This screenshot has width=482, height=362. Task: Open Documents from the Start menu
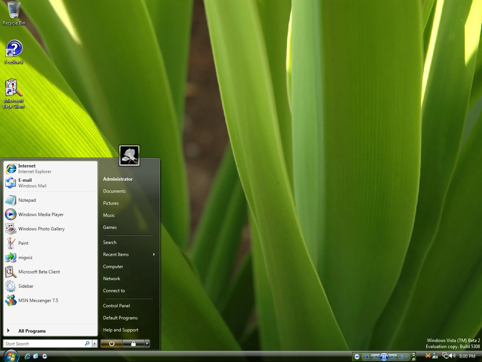[129, 191]
